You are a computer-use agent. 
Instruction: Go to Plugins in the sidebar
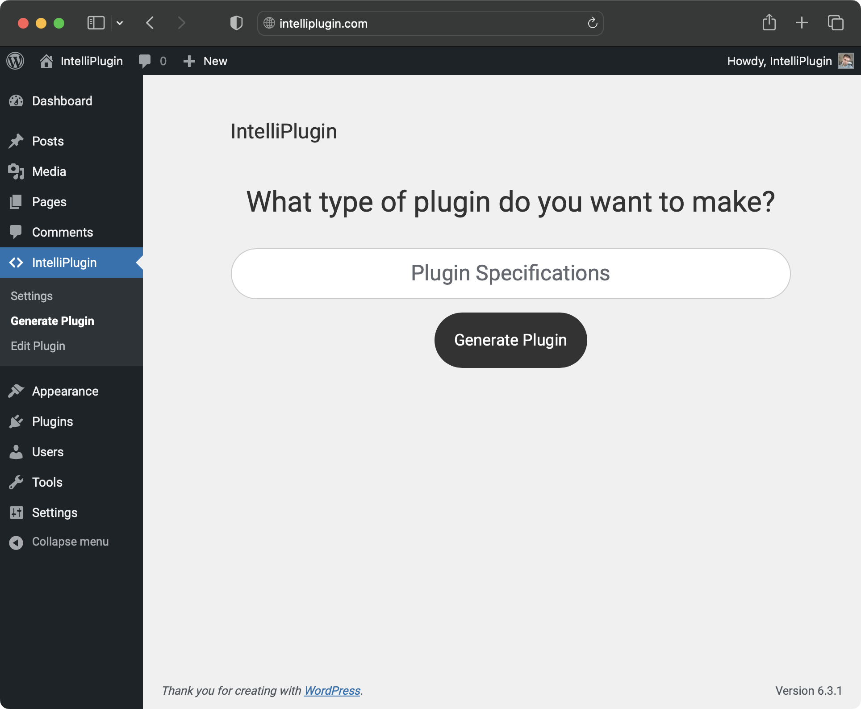tap(71, 421)
